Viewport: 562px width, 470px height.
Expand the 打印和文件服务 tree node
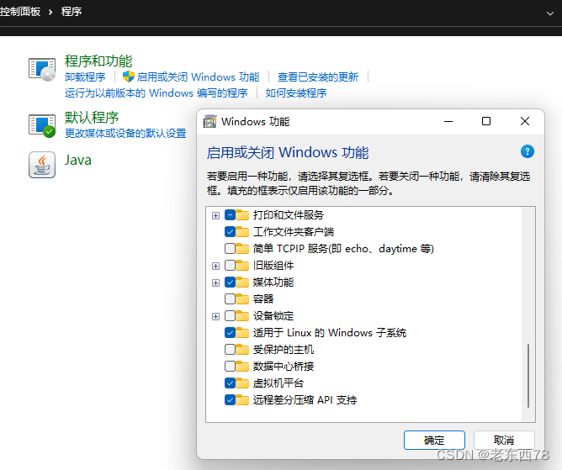(215, 215)
